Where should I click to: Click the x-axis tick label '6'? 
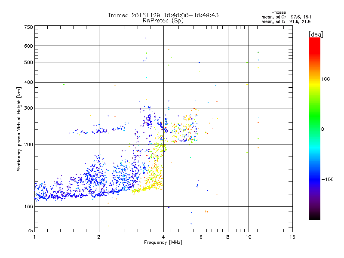(x=201, y=237)
